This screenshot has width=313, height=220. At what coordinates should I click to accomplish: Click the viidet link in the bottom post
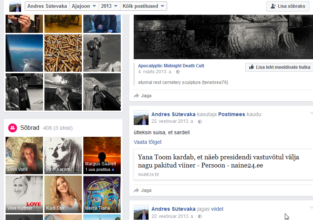[x=217, y=209]
